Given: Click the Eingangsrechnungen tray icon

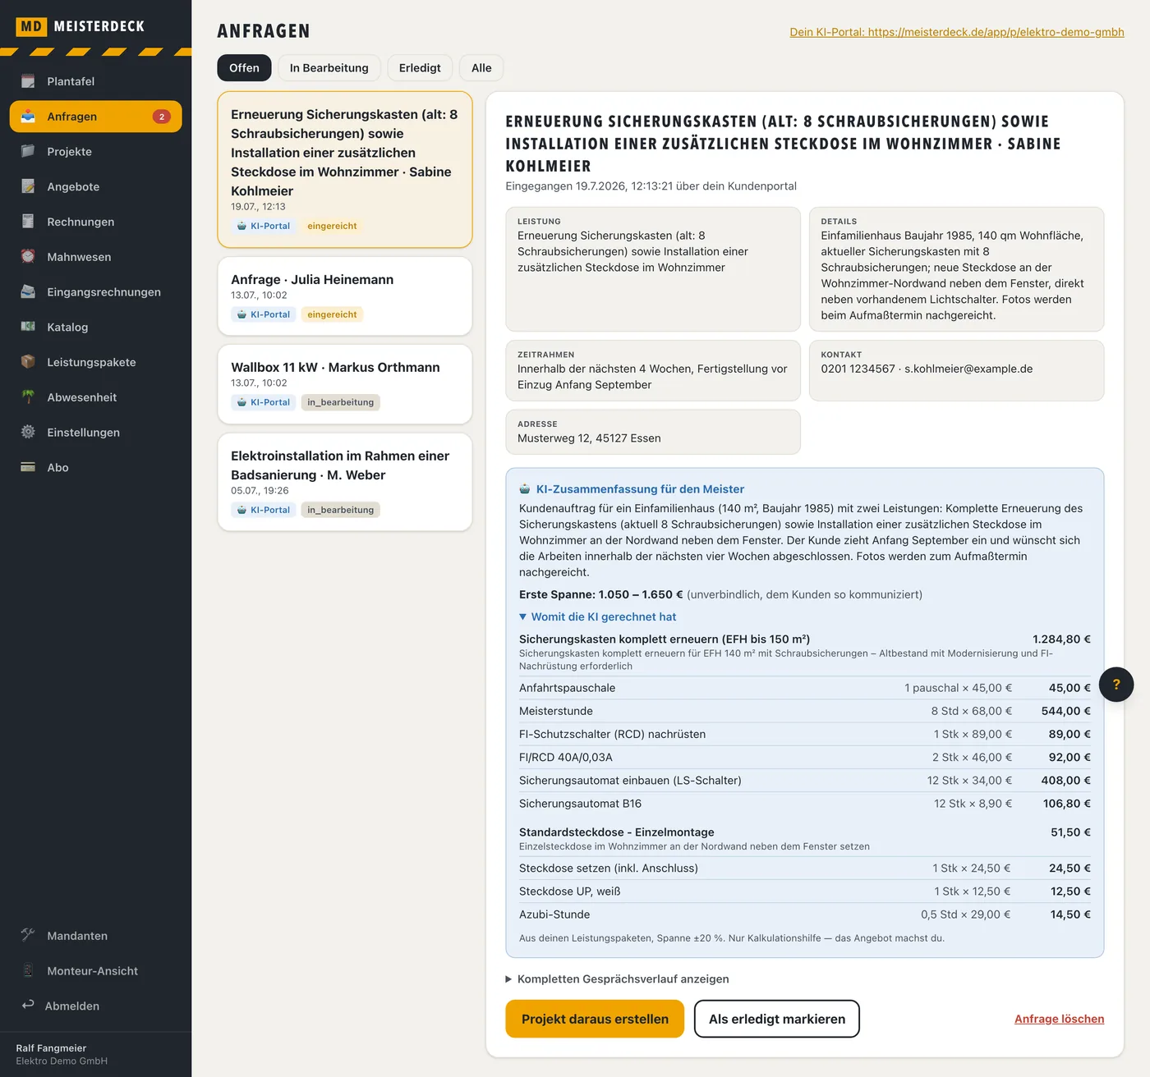Looking at the screenshot, I should 28,291.
